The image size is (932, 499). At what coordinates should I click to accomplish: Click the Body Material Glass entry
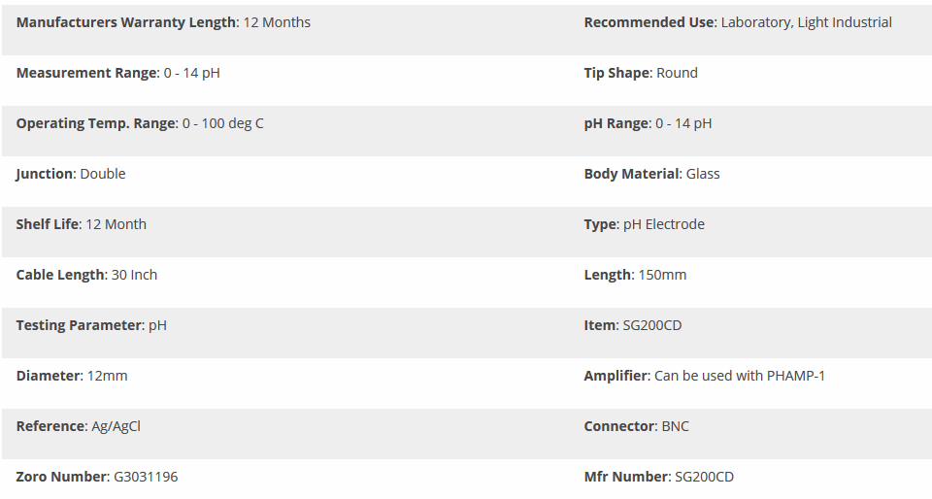(651, 174)
